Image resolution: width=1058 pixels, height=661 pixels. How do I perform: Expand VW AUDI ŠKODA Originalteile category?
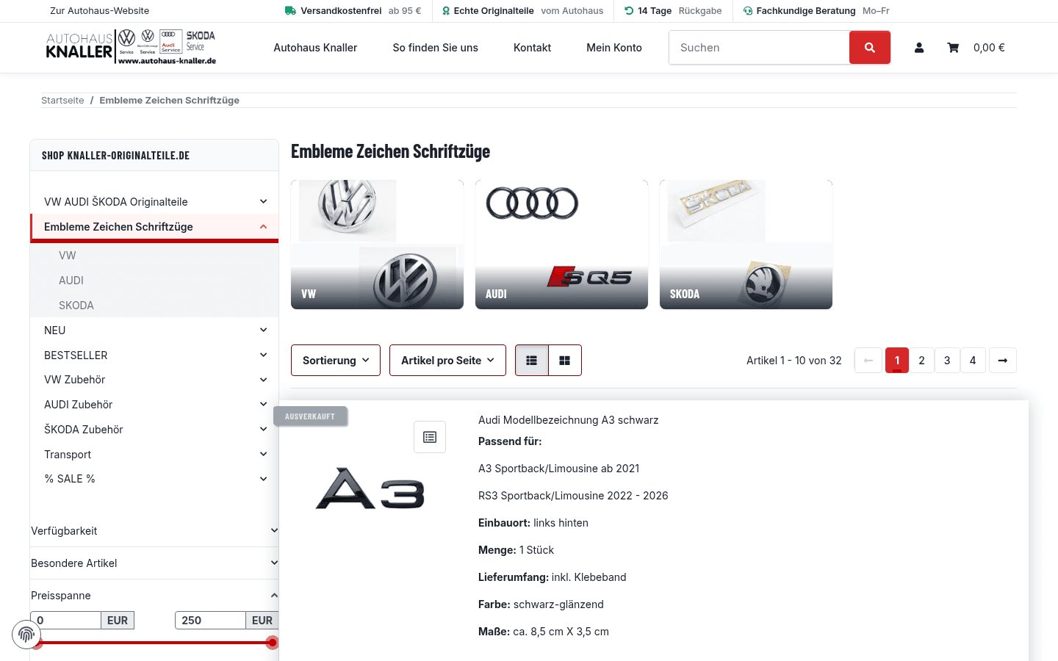pyautogui.click(x=263, y=201)
